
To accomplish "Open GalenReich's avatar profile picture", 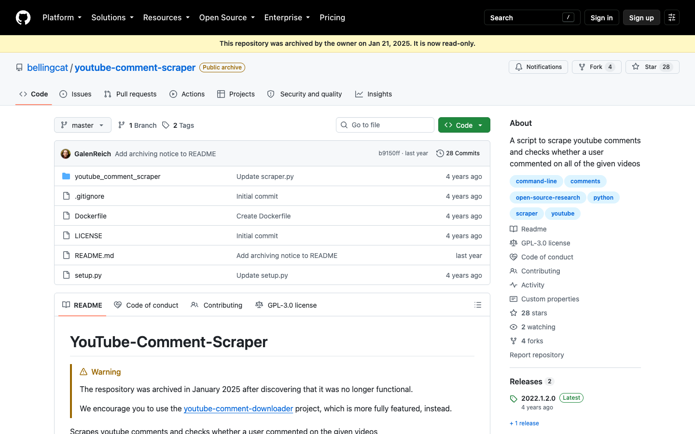I will pos(66,154).
